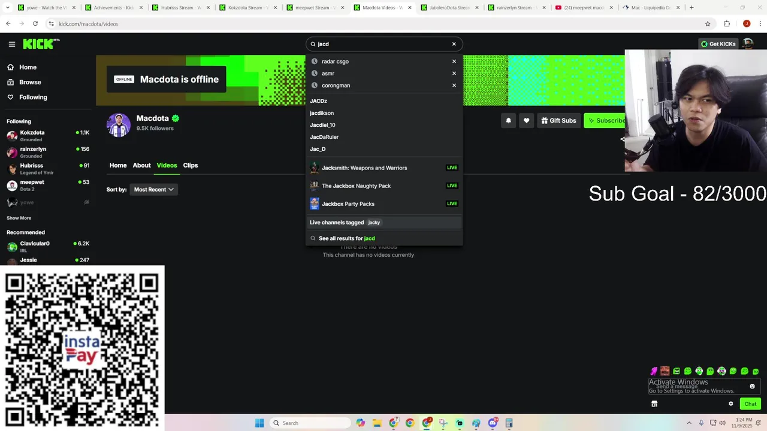Image resolution: width=767 pixels, height=431 pixels.
Task: Choose 'JACDz' channel suggestion
Action: (x=318, y=101)
